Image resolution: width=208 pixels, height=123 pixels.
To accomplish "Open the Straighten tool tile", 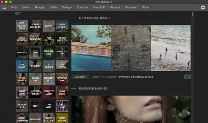I will 22,53.
